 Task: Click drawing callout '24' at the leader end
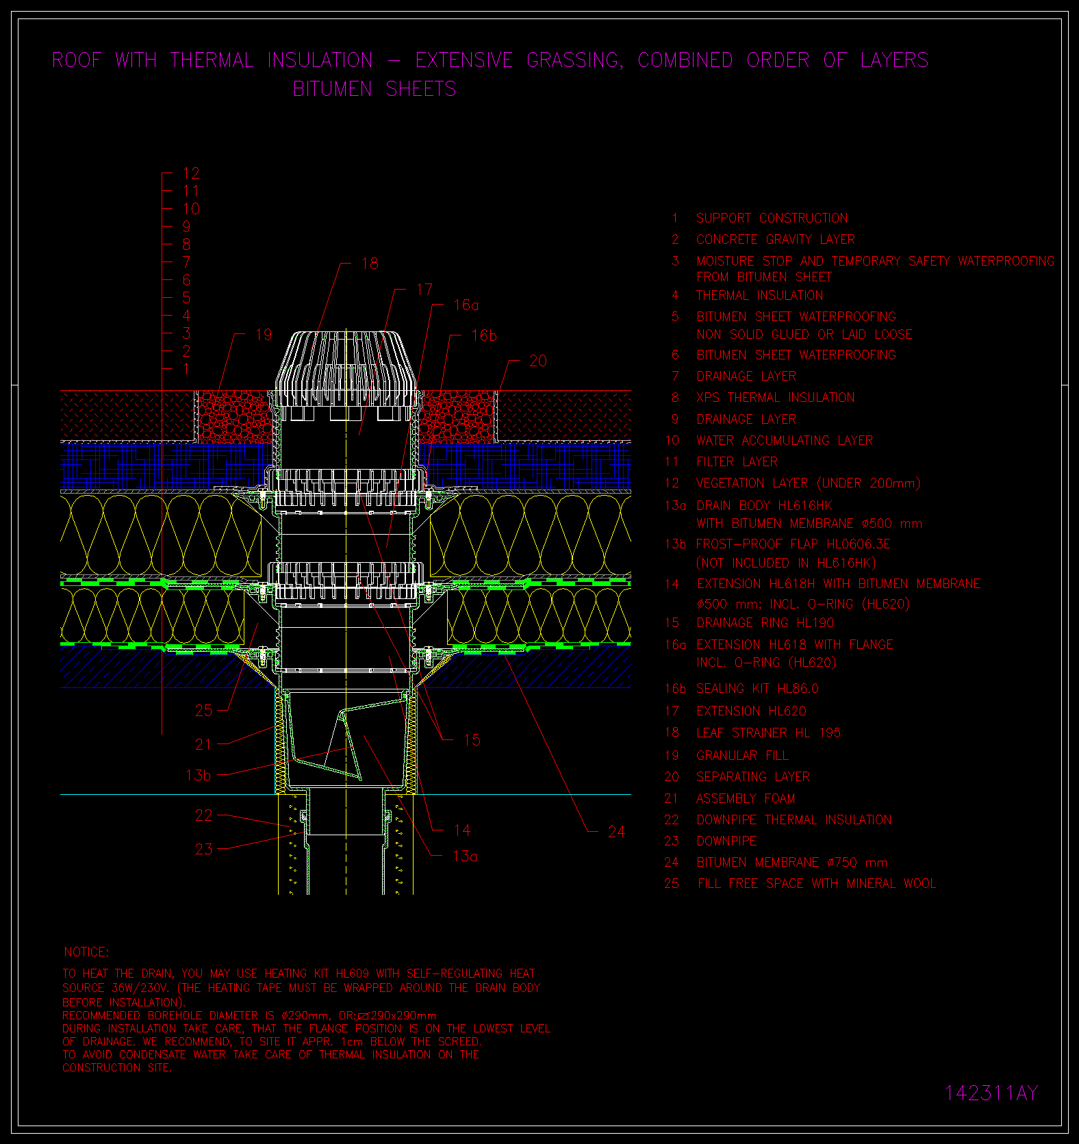click(x=616, y=832)
